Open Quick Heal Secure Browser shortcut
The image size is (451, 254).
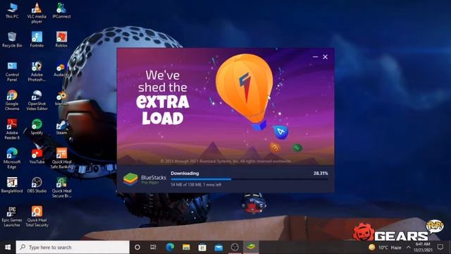tap(61, 188)
